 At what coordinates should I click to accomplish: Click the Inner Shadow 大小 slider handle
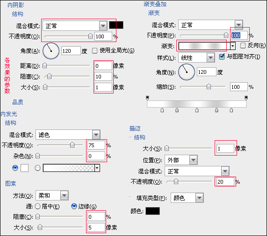click(45, 87)
